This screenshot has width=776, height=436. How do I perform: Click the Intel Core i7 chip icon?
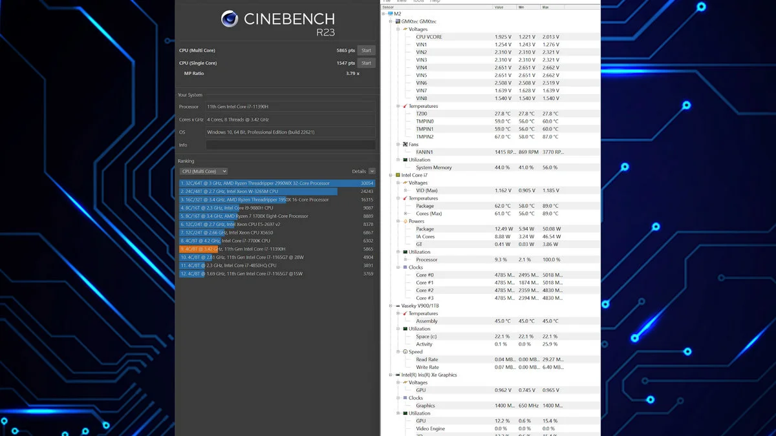click(398, 175)
